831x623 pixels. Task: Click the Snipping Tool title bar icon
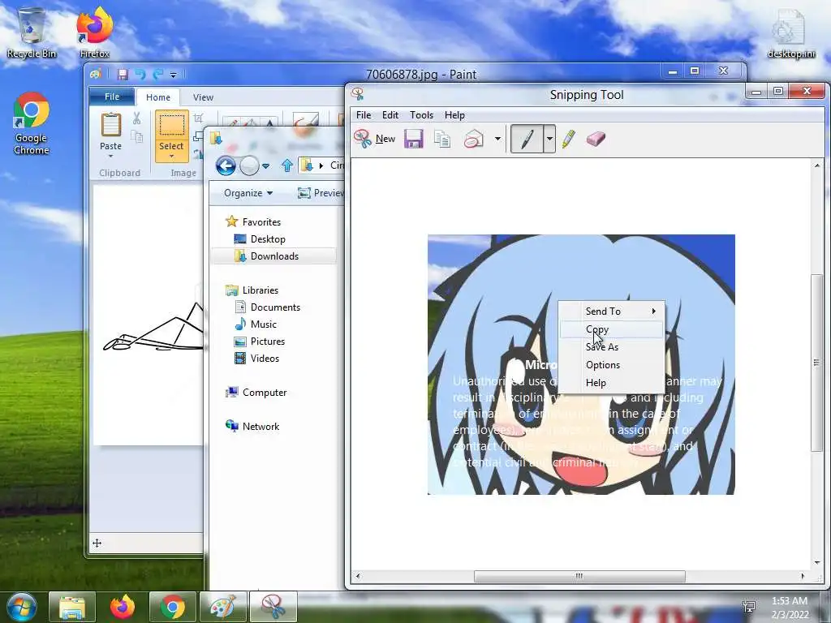click(x=358, y=95)
